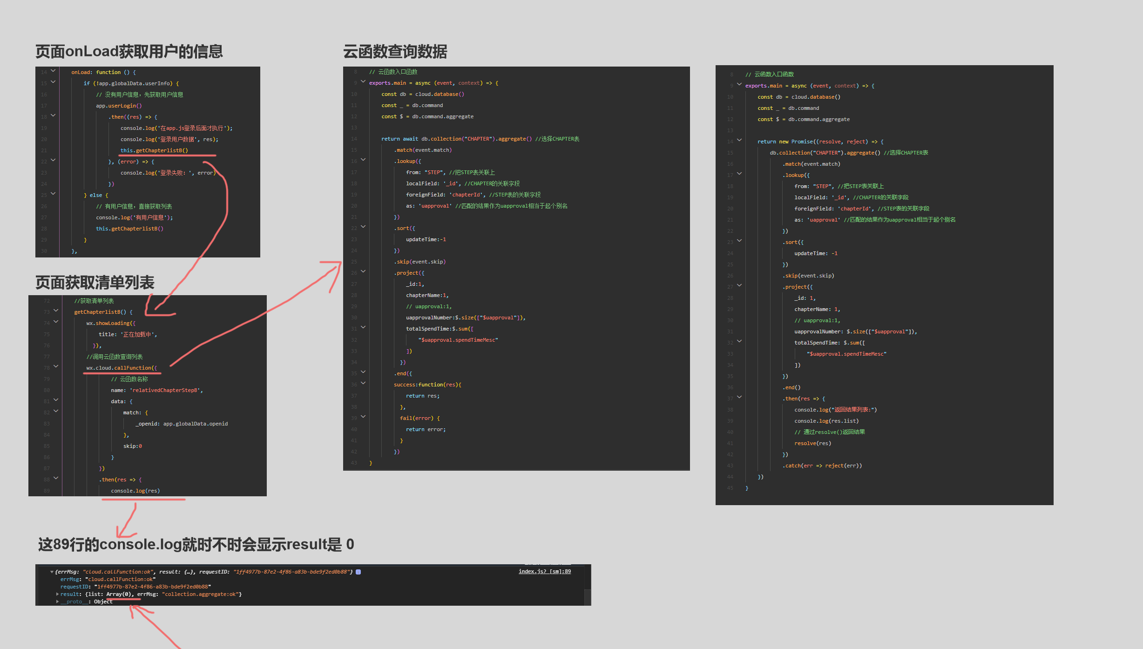
Task: Collapse the 'else {' block chevron
Action: click(x=53, y=194)
